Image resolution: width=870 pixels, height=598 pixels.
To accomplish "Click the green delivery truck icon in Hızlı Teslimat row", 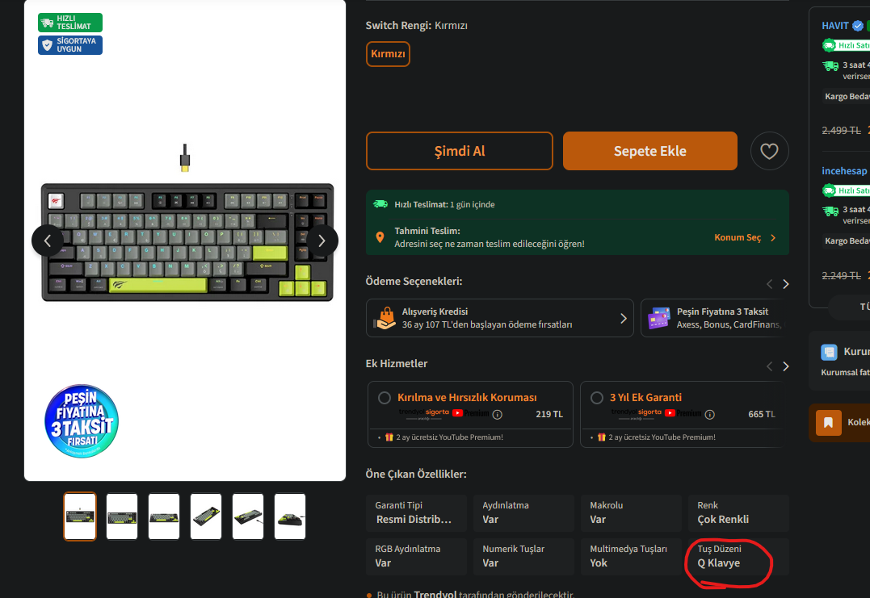I will [380, 204].
